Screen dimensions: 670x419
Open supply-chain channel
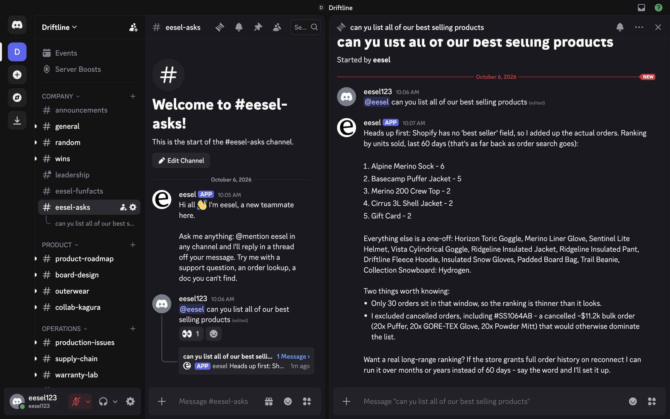pos(89,359)
